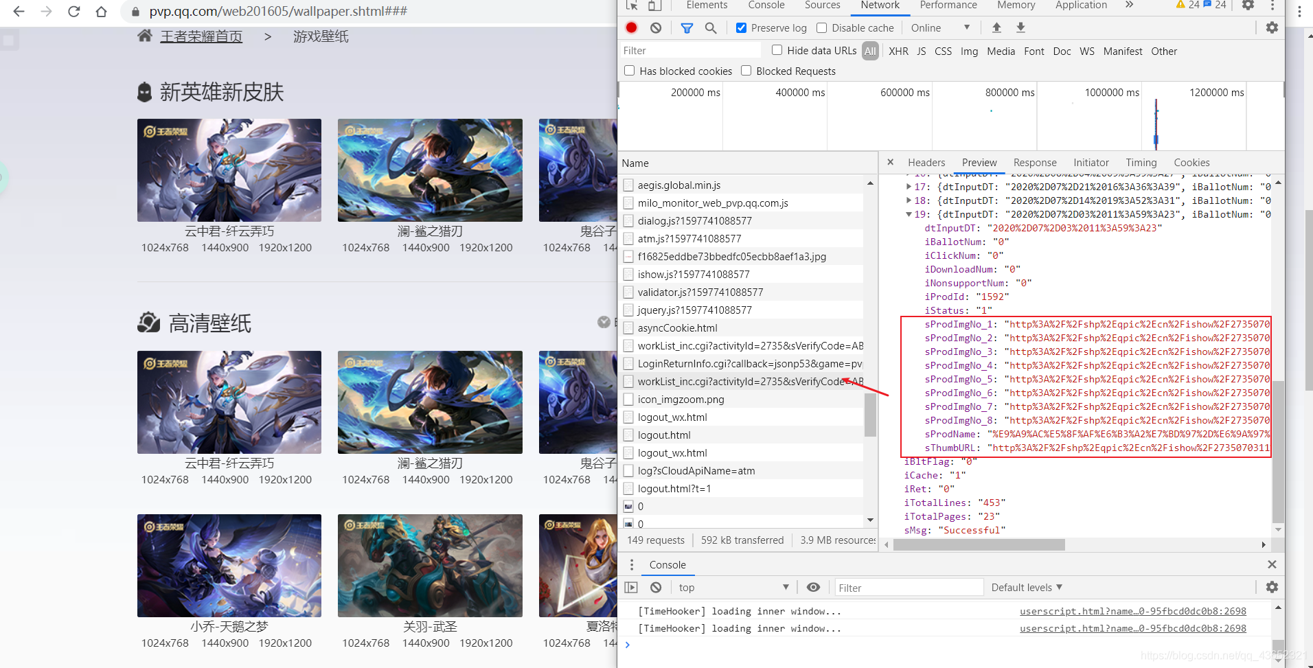Close the request details pane X
1313x668 pixels.
(890, 162)
